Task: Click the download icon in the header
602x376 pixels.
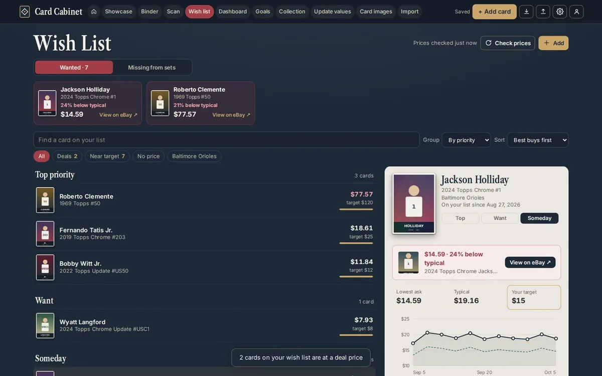Action: 526,12
